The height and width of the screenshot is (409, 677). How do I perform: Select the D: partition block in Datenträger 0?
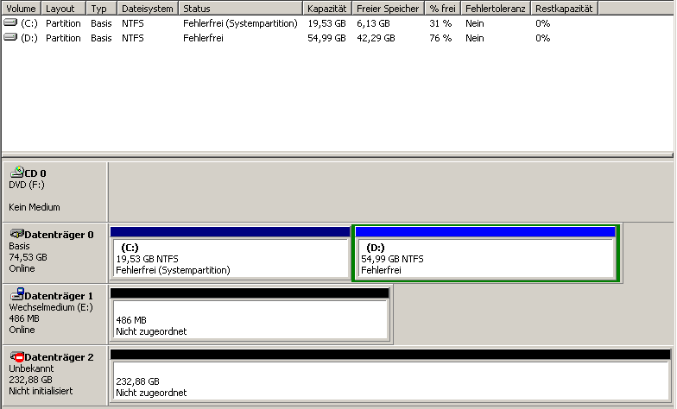(x=485, y=252)
